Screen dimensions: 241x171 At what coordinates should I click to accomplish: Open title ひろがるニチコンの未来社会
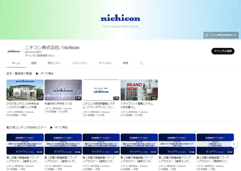23,105
